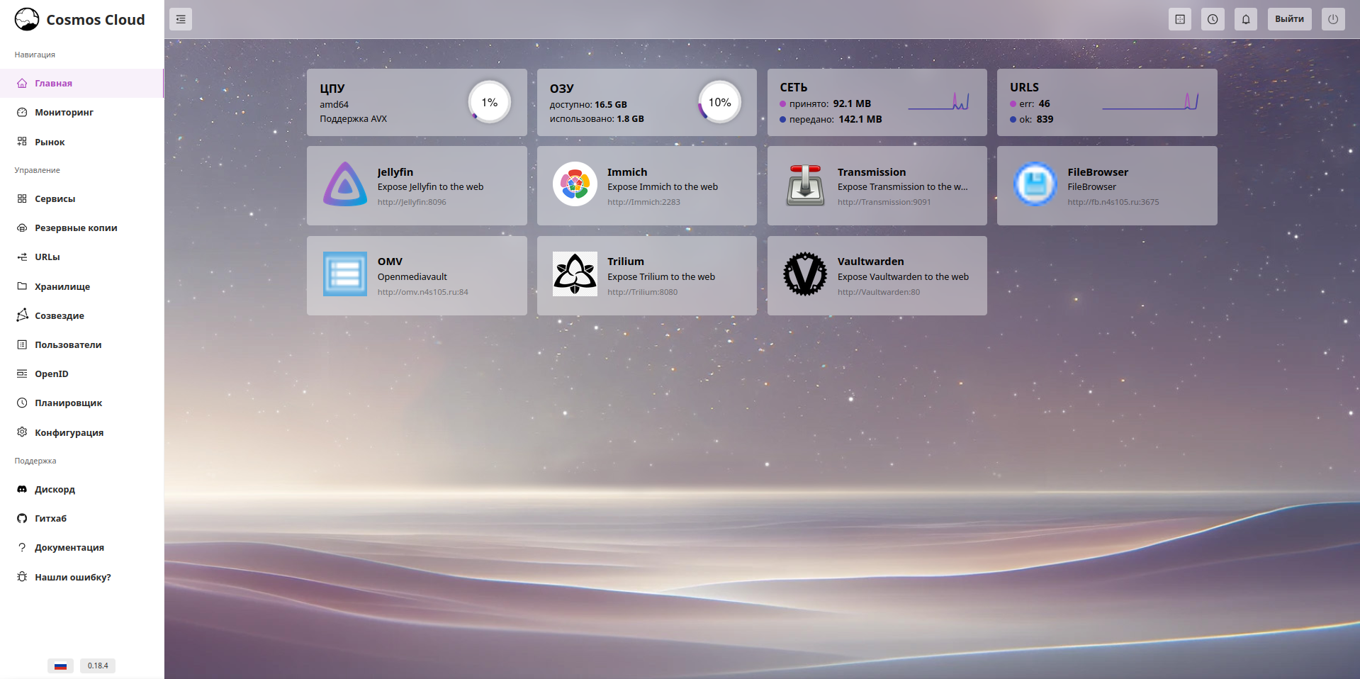Open the Immich app icon
The image size is (1360, 679).
[x=575, y=184]
